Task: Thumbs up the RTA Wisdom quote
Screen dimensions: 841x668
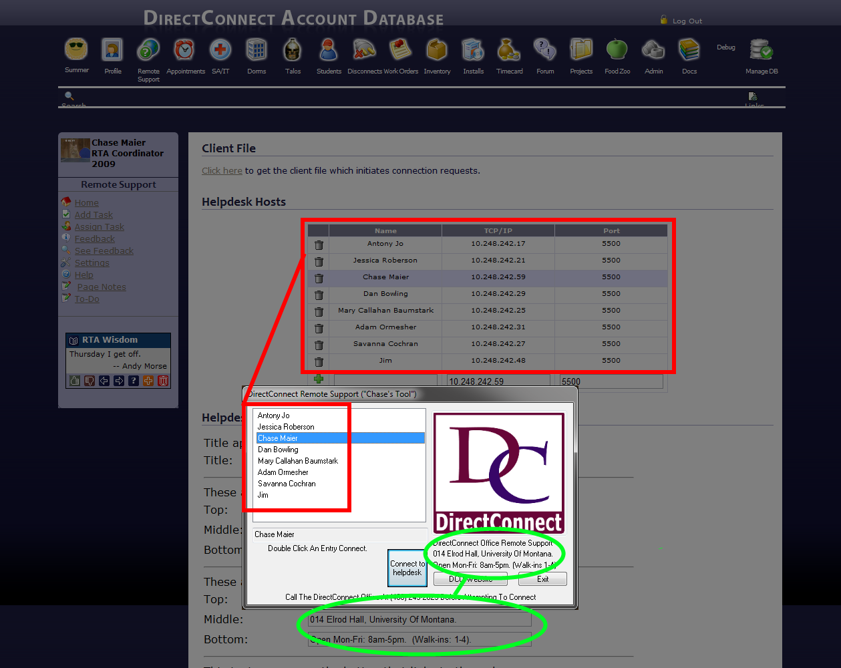Action: click(74, 381)
